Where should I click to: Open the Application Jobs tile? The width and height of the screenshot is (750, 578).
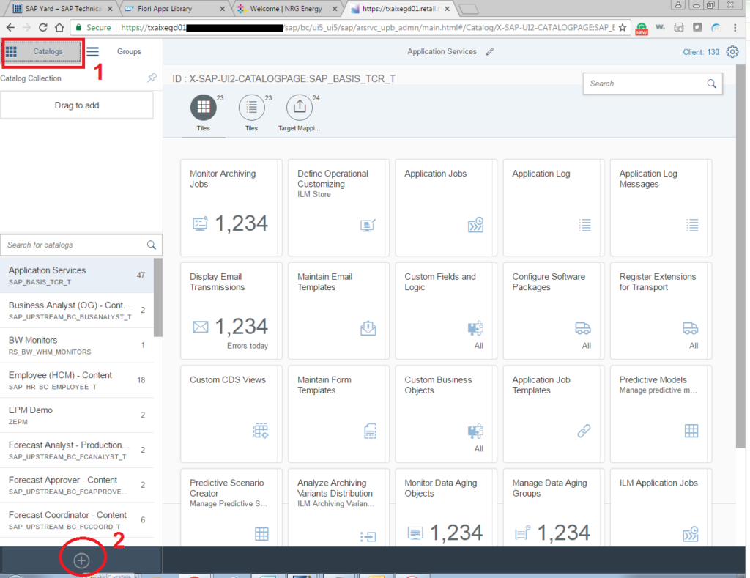(446, 207)
